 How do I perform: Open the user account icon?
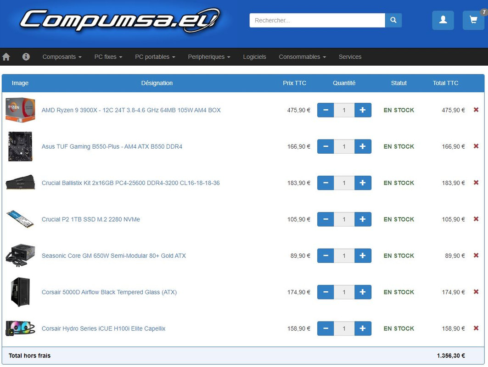coord(443,20)
